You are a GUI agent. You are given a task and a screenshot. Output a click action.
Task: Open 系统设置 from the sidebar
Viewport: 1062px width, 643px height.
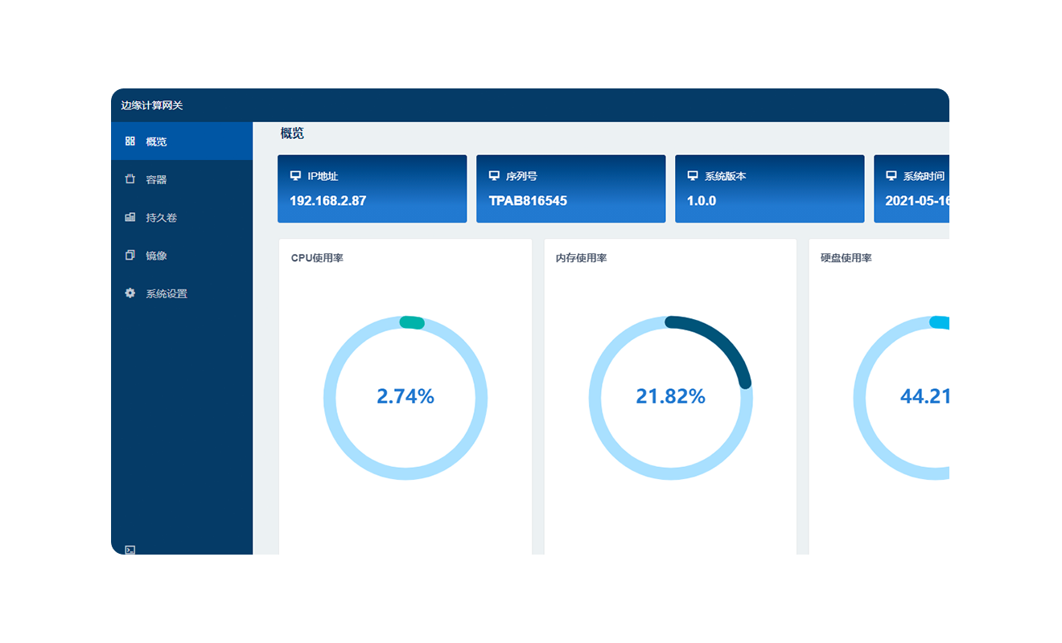click(x=167, y=294)
